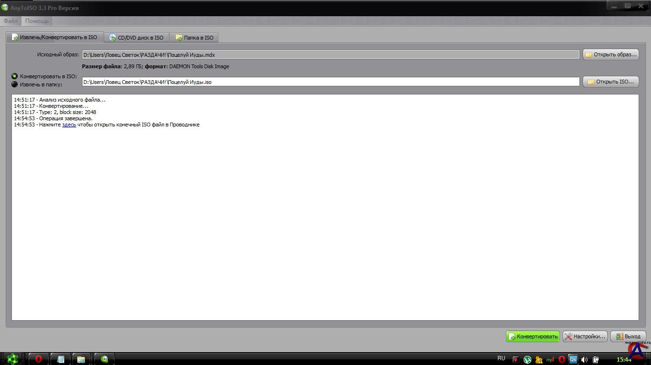Click Открыть образ browse button
651x365 pixels.
pyautogui.click(x=610, y=54)
